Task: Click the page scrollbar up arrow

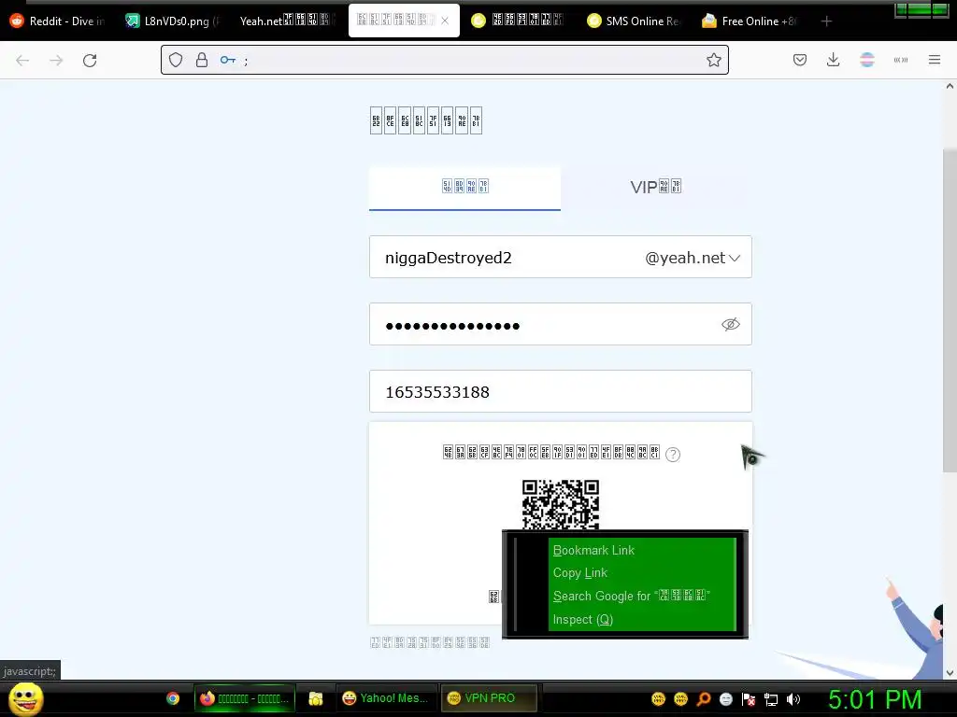Action: click(950, 86)
